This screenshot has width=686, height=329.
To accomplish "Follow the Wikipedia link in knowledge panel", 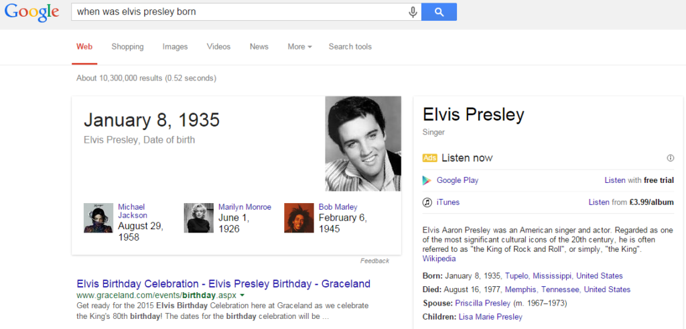I will click(x=439, y=259).
